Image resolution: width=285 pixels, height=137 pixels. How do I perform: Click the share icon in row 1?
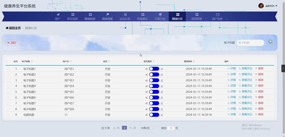[146, 69]
